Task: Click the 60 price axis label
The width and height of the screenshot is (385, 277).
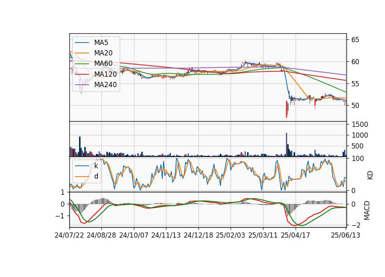Action: (355, 62)
